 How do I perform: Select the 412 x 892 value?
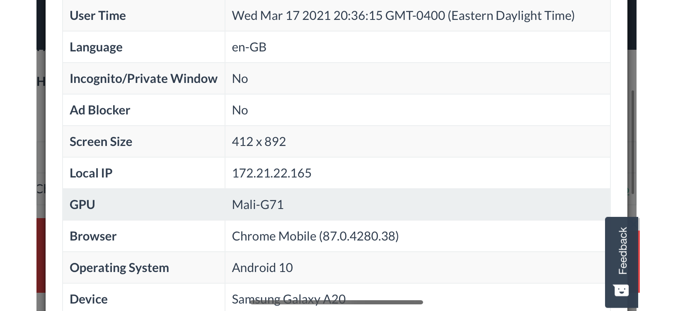tap(259, 142)
